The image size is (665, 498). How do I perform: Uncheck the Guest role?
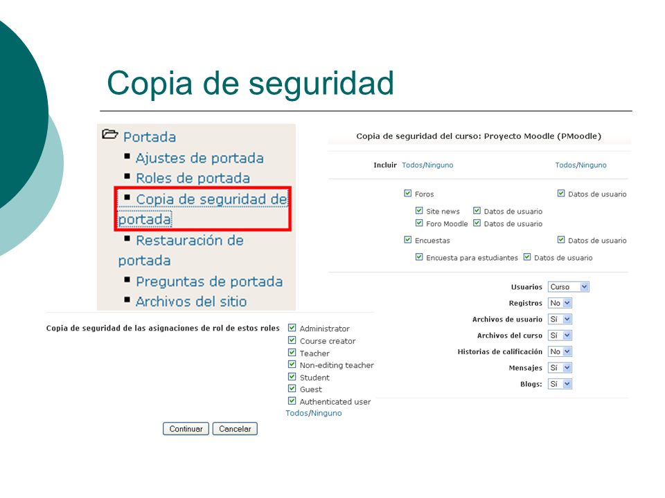point(292,389)
